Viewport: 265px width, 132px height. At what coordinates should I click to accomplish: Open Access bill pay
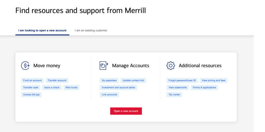click(31, 95)
